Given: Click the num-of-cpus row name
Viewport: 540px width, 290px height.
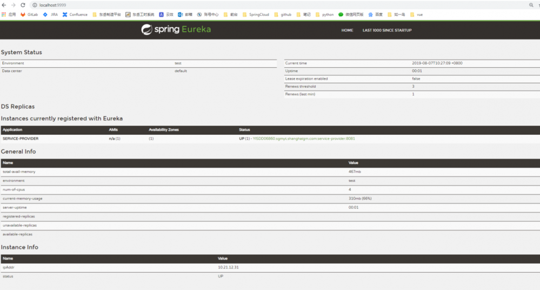Looking at the screenshot, I should (14, 190).
